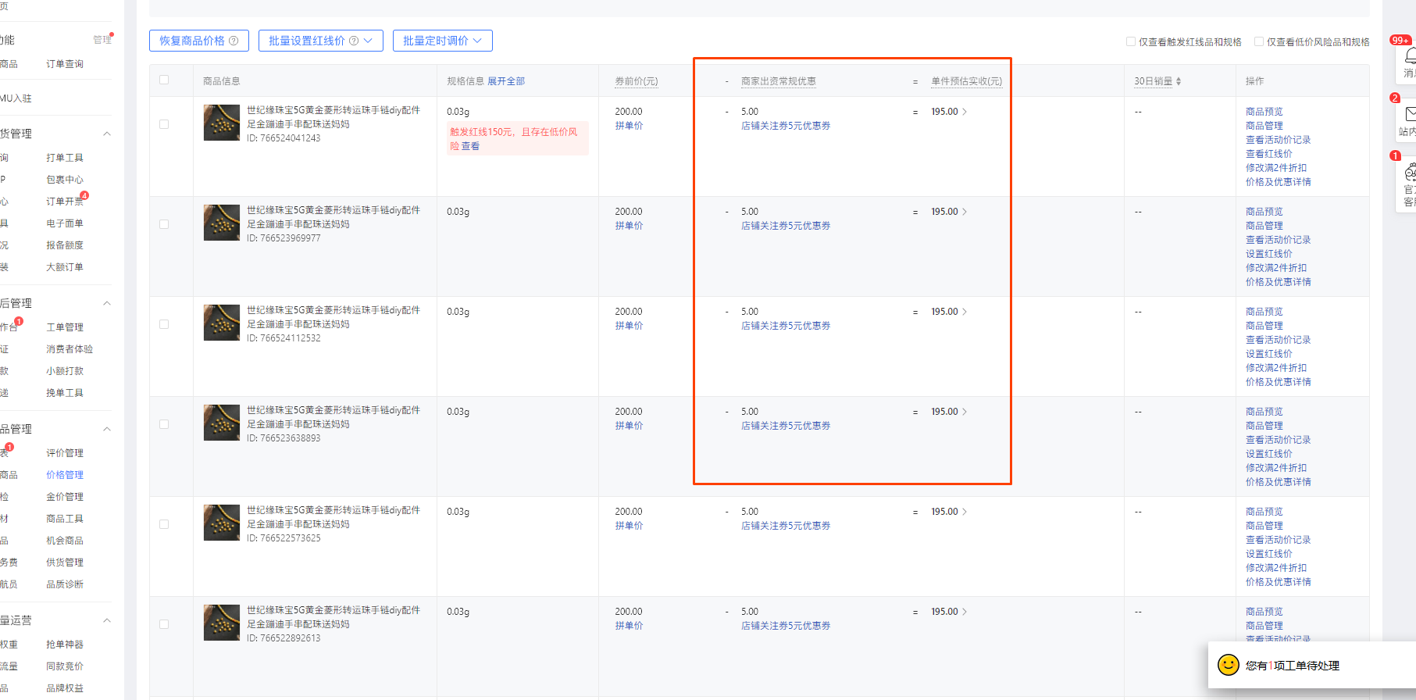Click 查看 link in red-line risk warning

pos(470,146)
